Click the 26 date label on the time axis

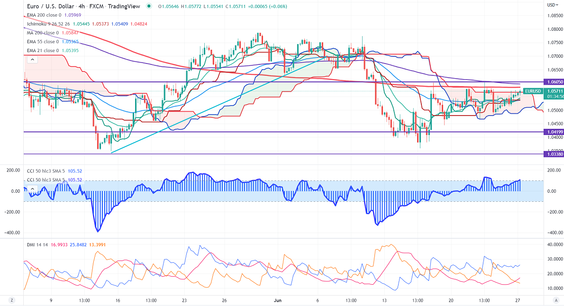224,301
